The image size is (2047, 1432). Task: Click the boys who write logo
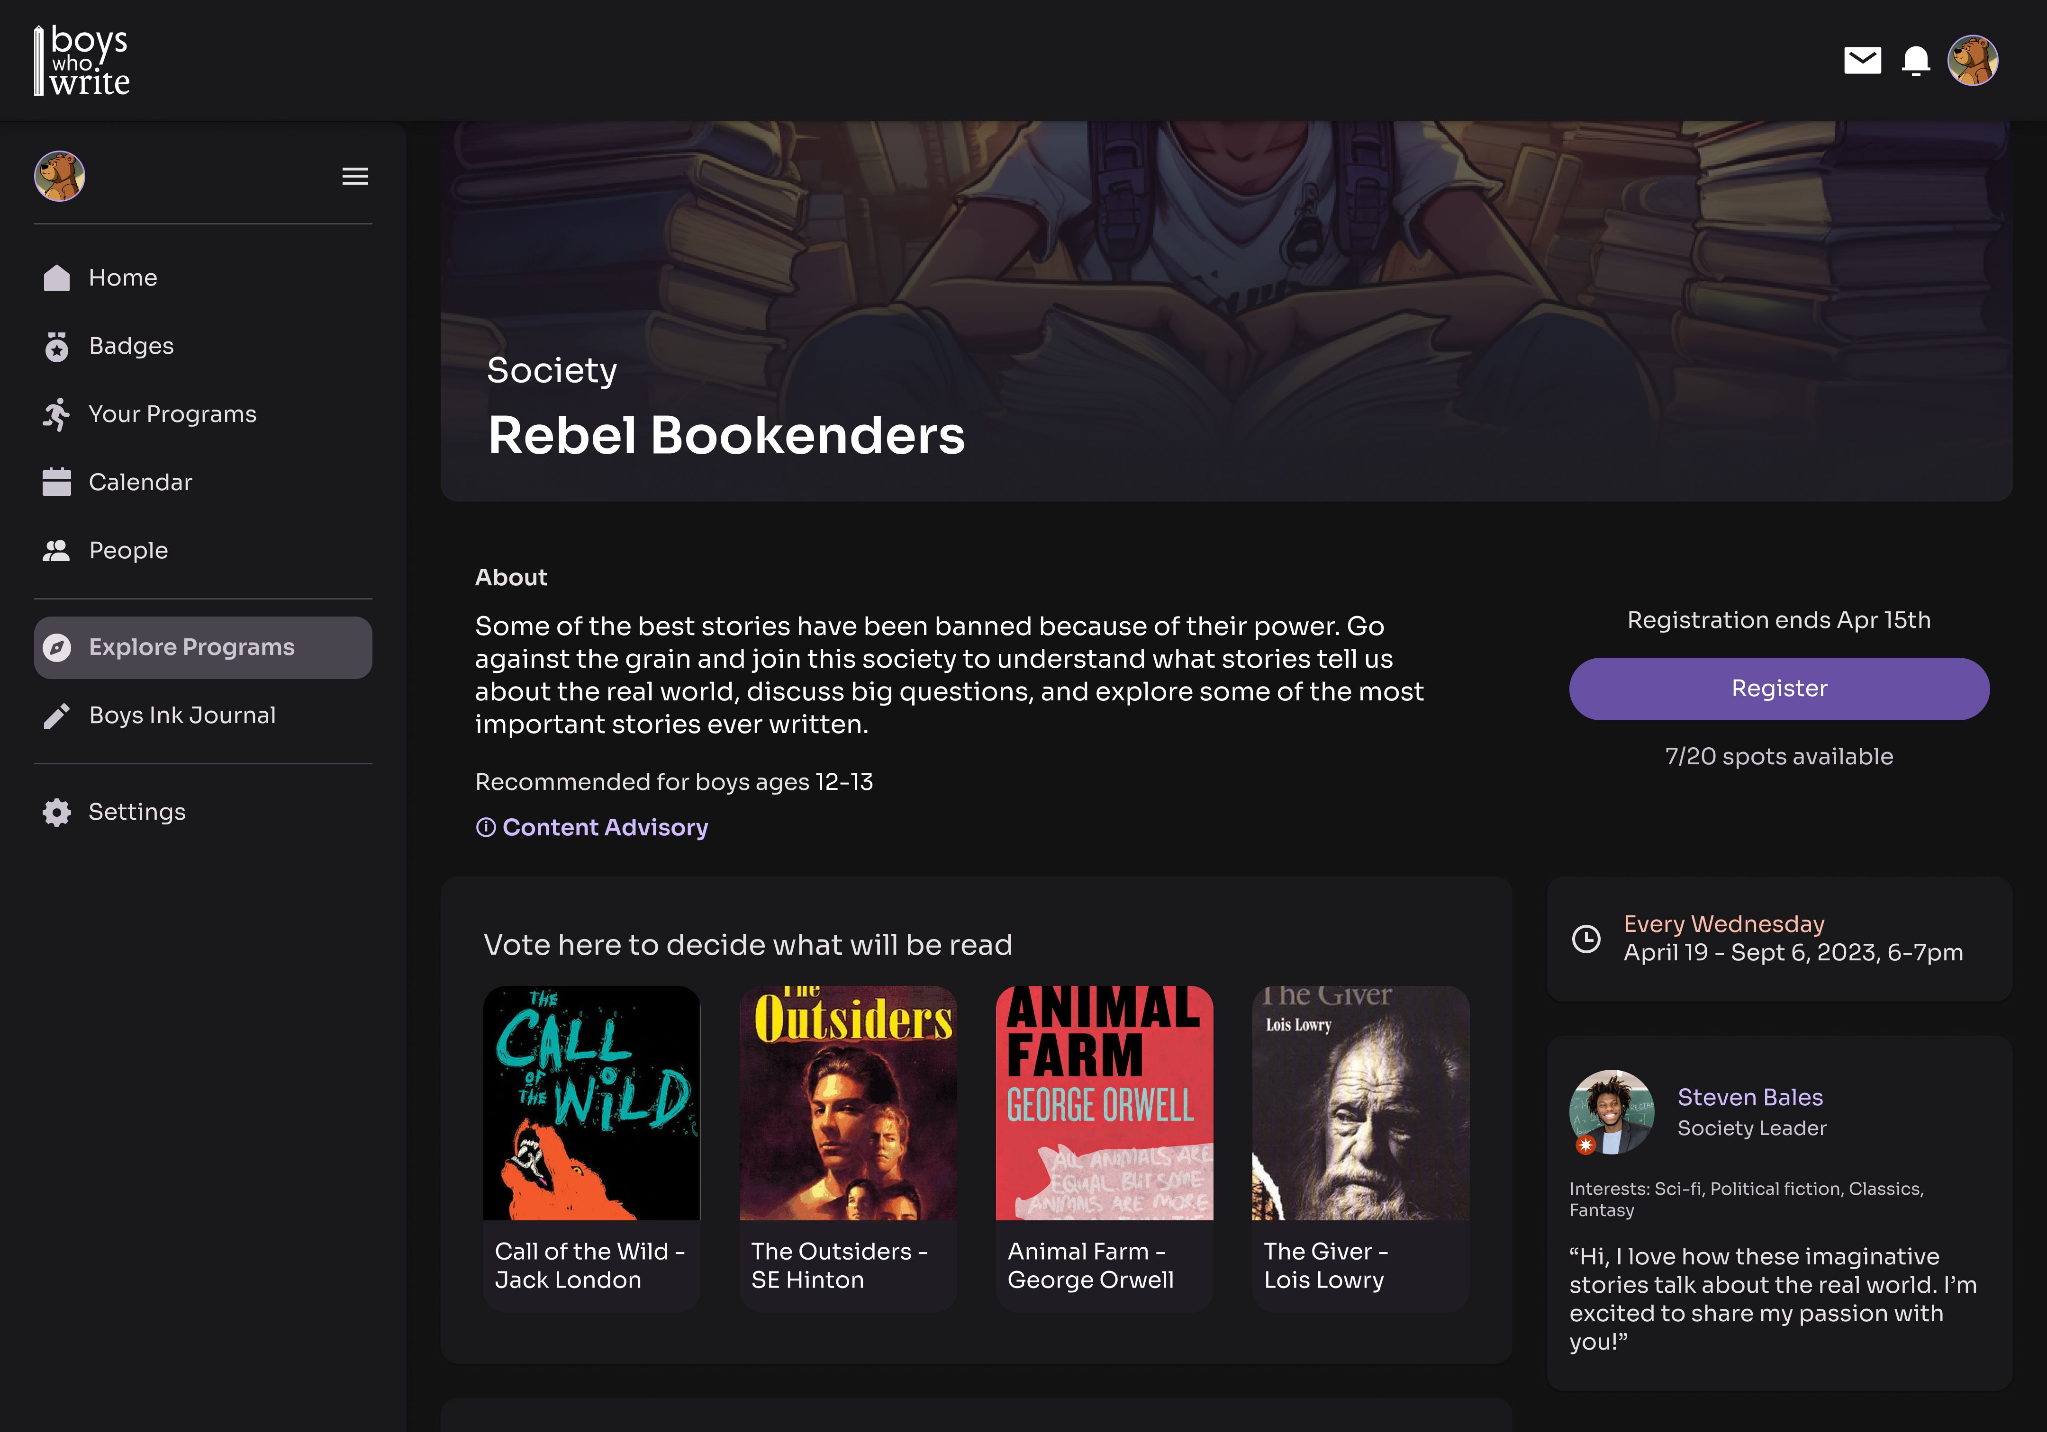[x=82, y=61]
